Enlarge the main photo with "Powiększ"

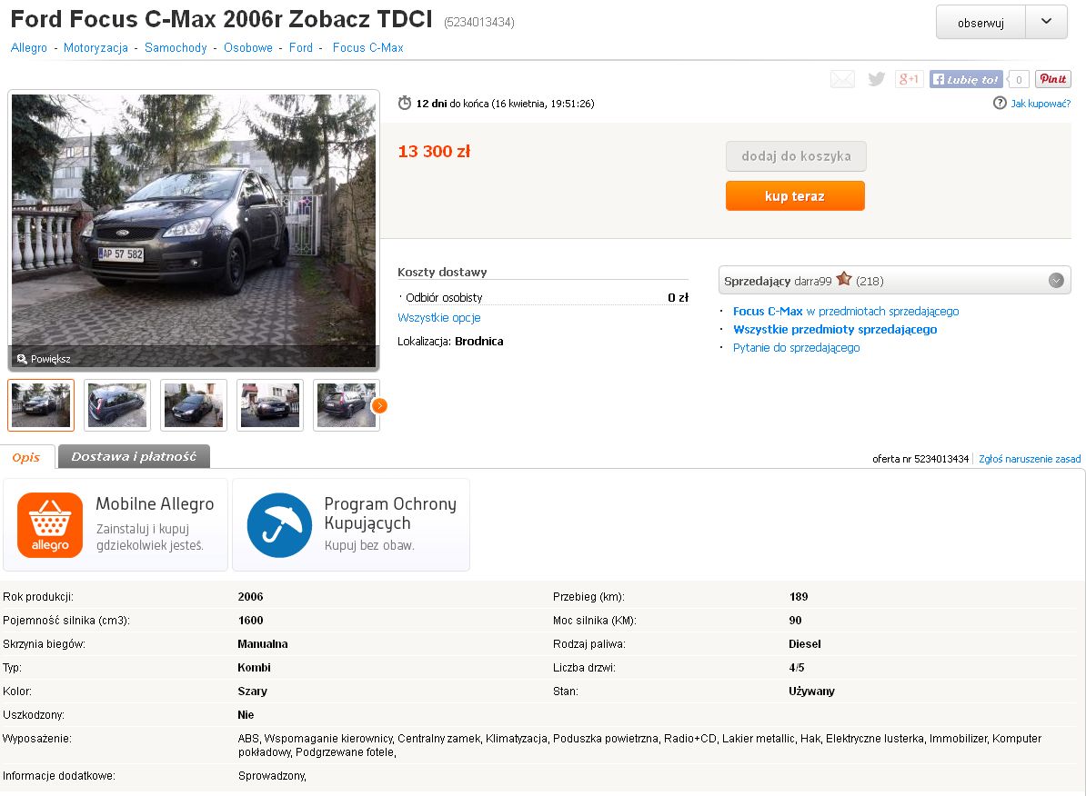(x=44, y=359)
